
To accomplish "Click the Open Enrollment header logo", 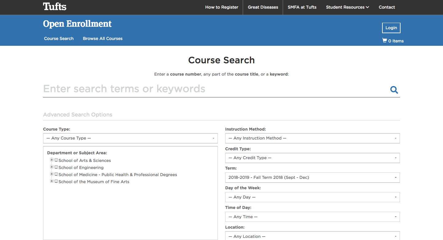I will (x=77, y=24).
